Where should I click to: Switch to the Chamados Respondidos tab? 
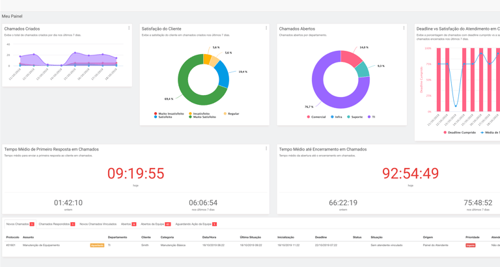click(57, 224)
